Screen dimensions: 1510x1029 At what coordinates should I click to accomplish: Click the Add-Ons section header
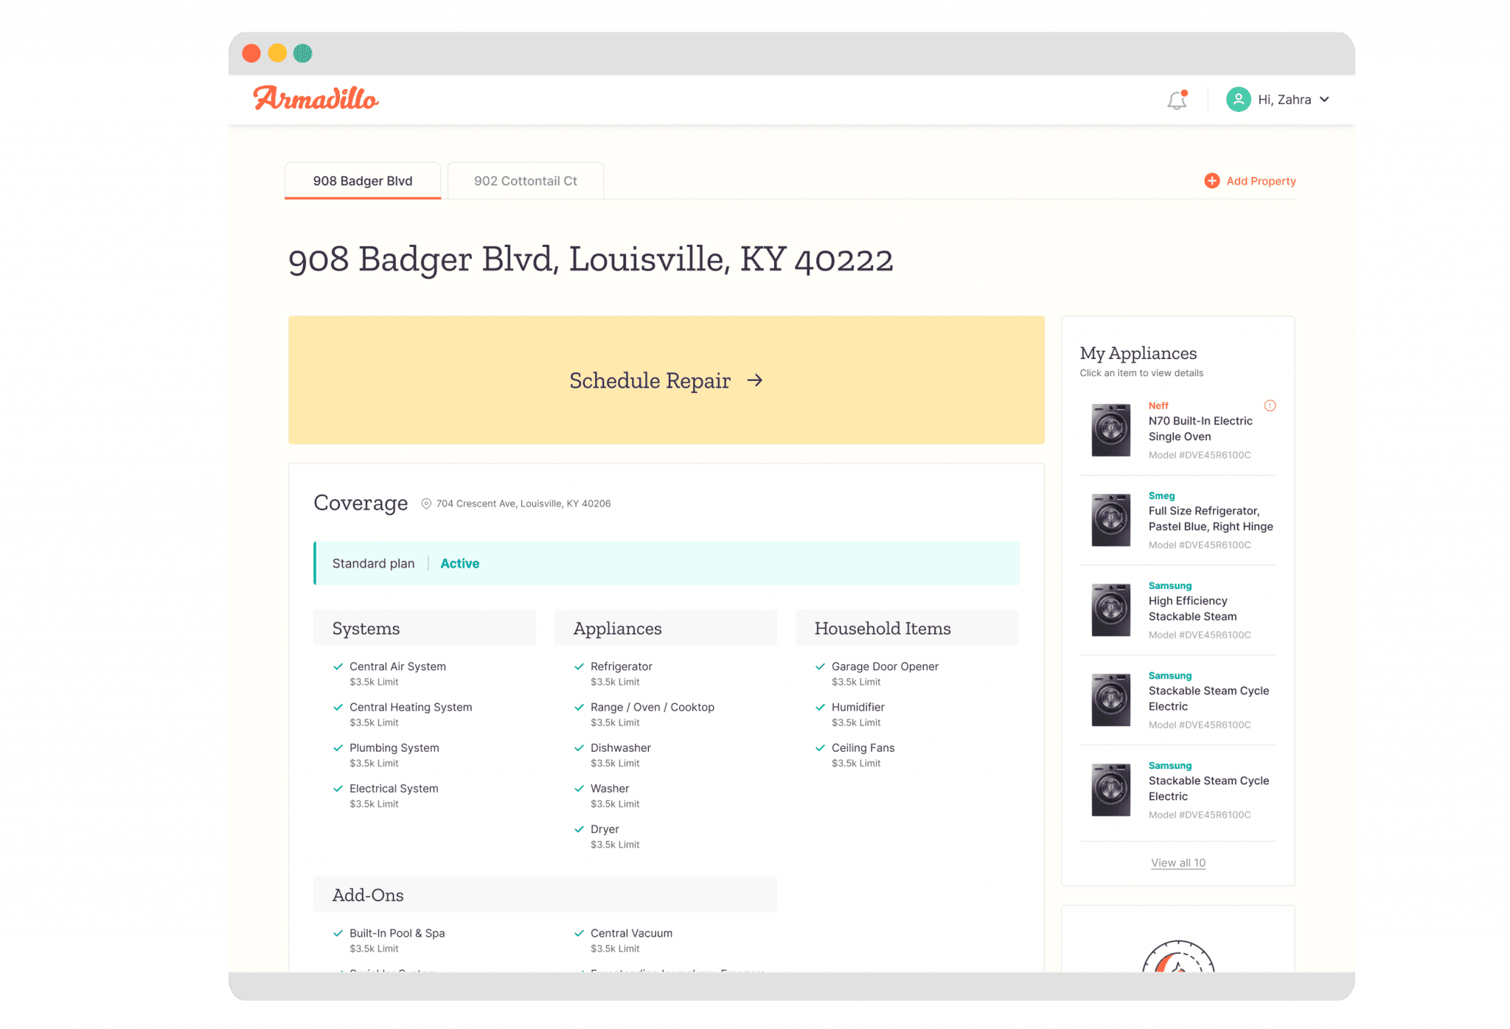point(545,895)
